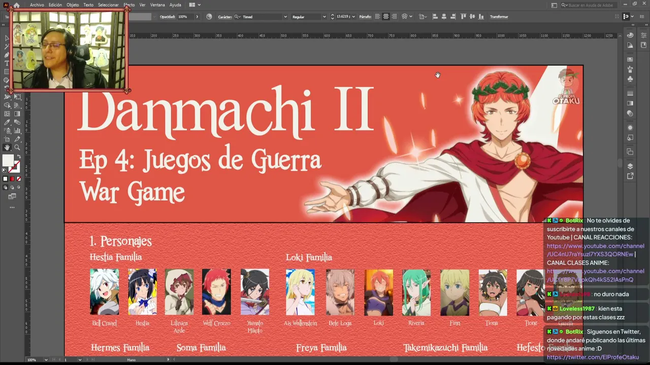This screenshot has width=650, height=365.
Task: Select the Mesh tool
Action: click(7, 114)
